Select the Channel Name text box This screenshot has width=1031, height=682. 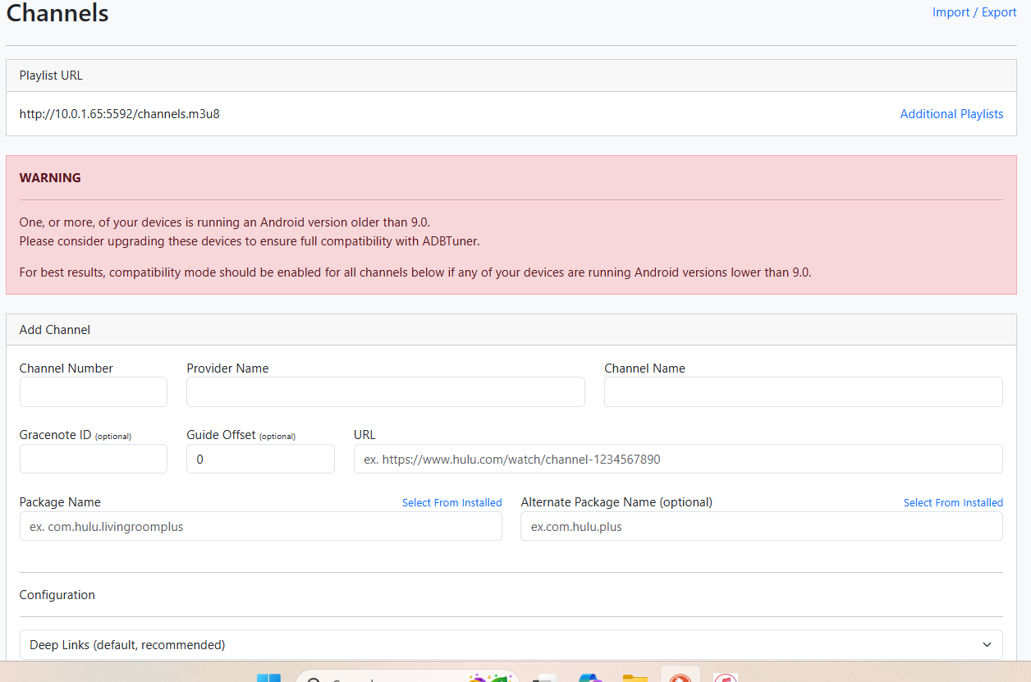(x=803, y=392)
